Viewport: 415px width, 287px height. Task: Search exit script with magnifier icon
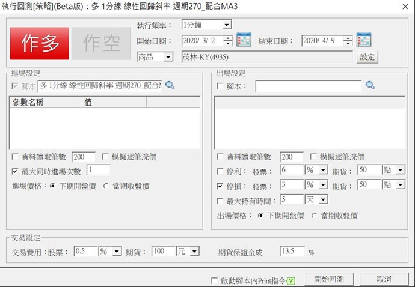pyautogui.click(x=370, y=85)
